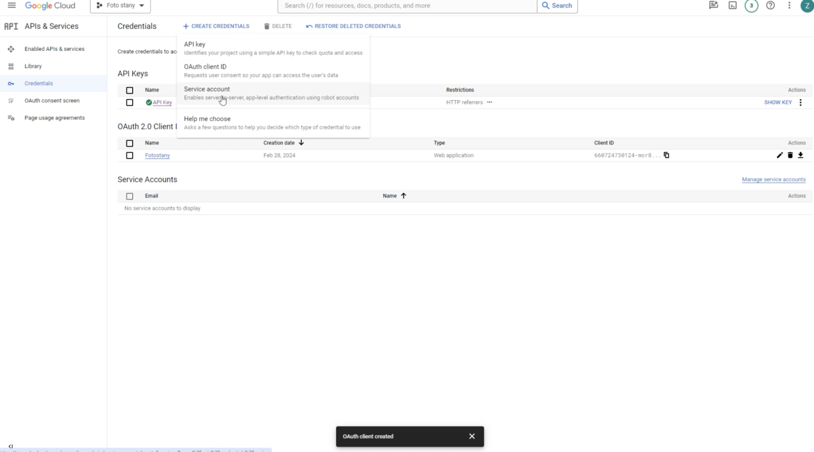814x452 pixels.
Task: Click the Client ID column header
Action: tap(604, 143)
